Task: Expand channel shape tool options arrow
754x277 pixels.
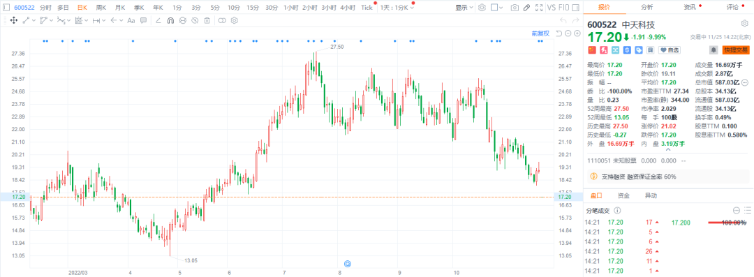Action: (x=52, y=21)
